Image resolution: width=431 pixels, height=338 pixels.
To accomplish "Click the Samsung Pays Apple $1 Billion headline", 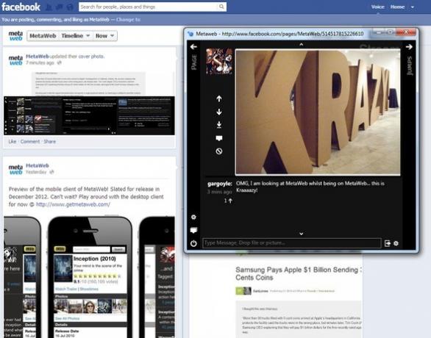I will pos(298,273).
